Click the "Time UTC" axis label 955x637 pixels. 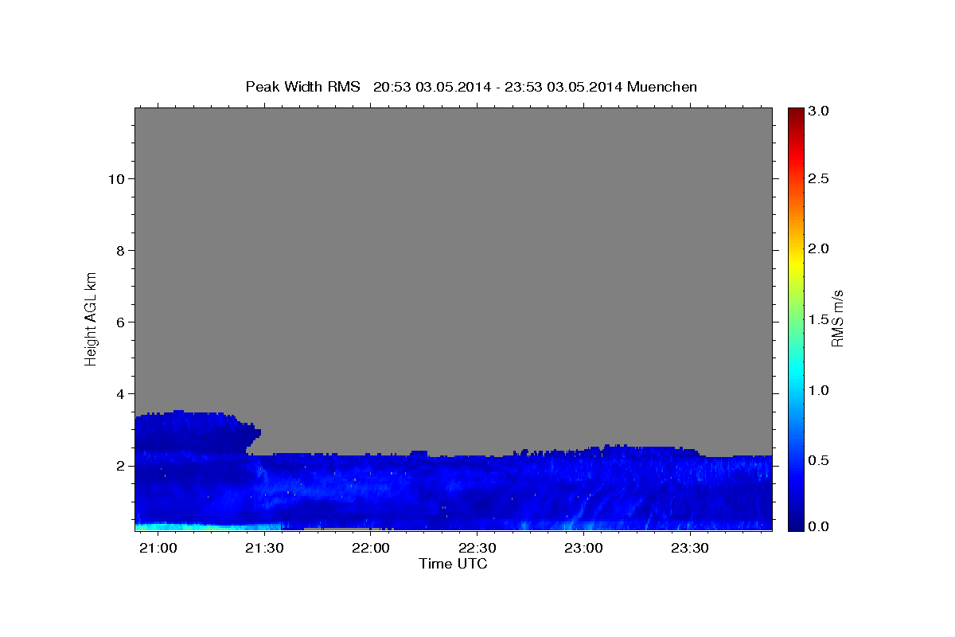pyautogui.click(x=453, y=564)
